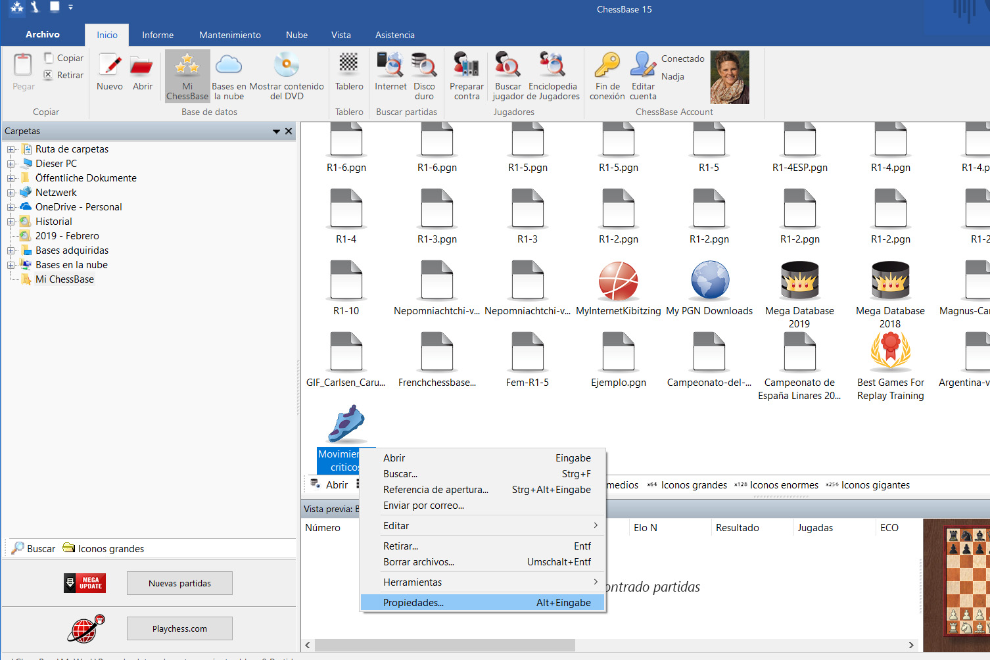Select Mega Database 2018 icon
This screenshot has height=660, width=990.
[890, 281]
